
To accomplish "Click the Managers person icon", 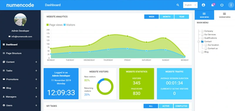I will coord(4,97).
